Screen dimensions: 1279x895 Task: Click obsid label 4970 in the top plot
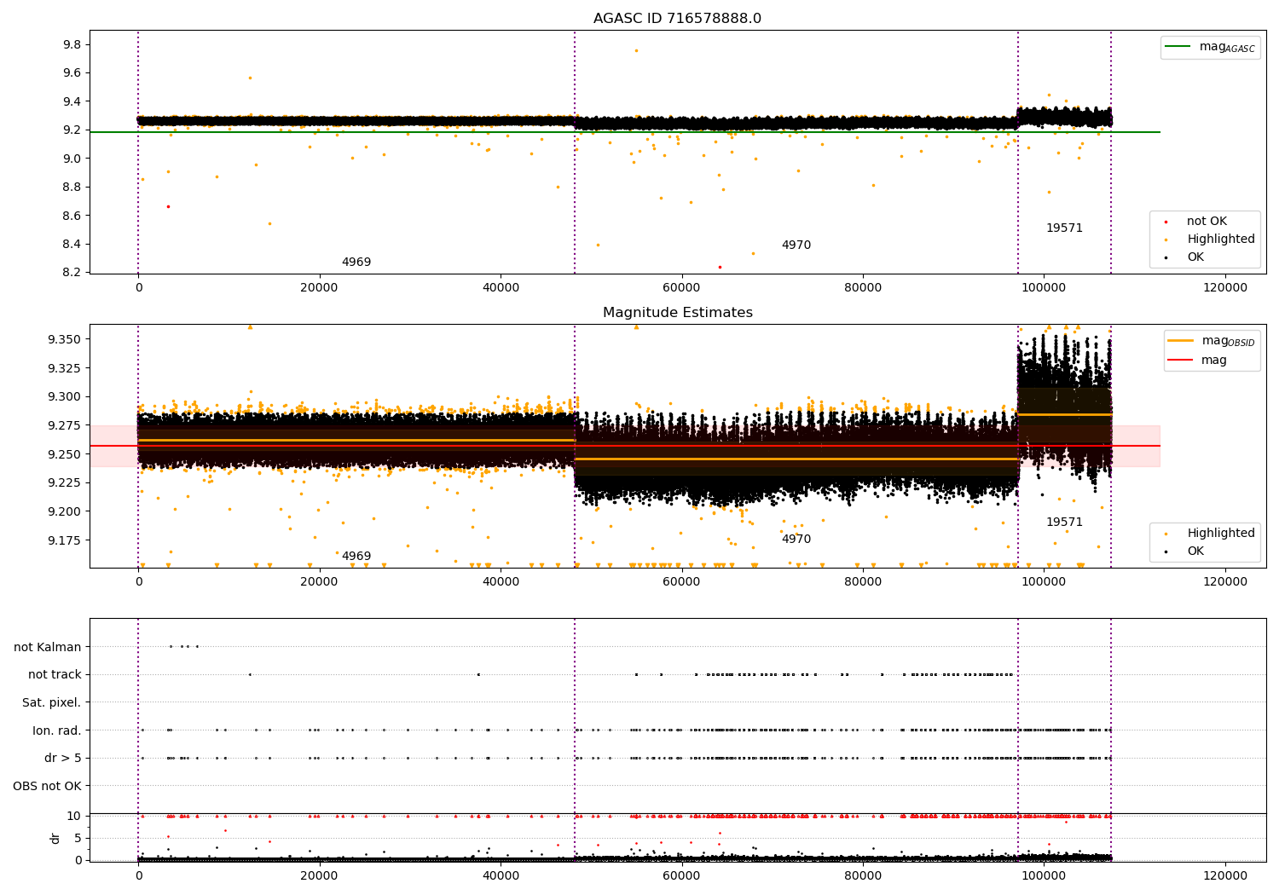click(796, 245)
